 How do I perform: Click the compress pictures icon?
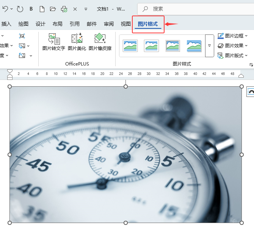22,36
